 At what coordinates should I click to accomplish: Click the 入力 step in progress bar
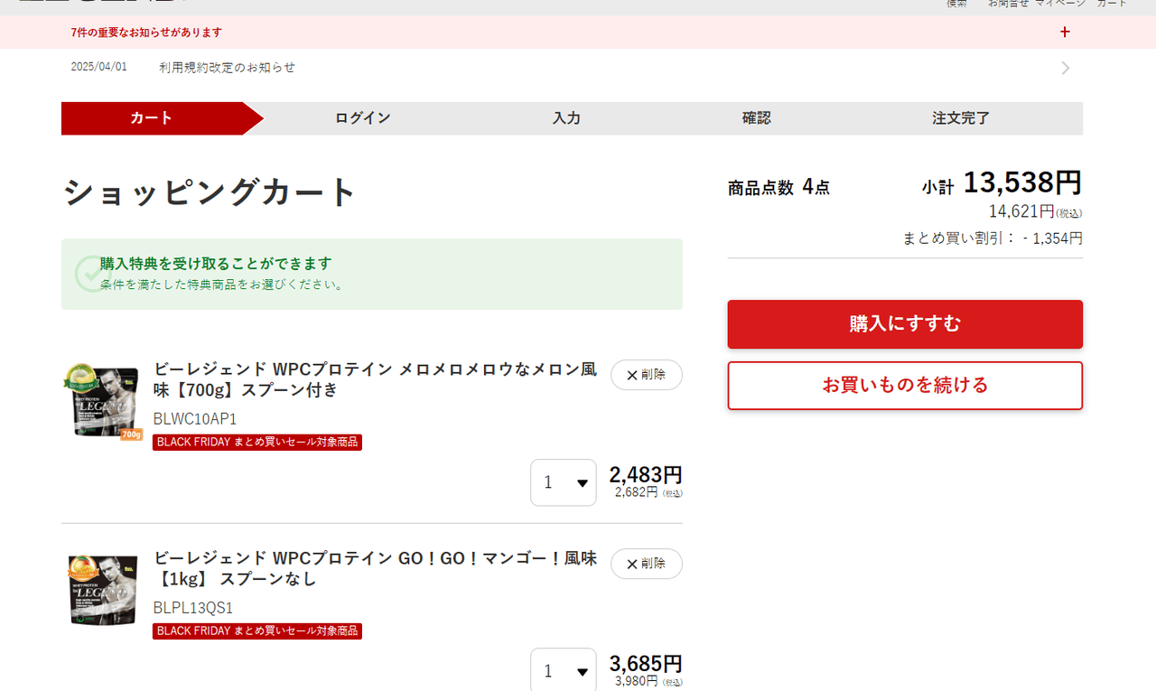(566, 118)
